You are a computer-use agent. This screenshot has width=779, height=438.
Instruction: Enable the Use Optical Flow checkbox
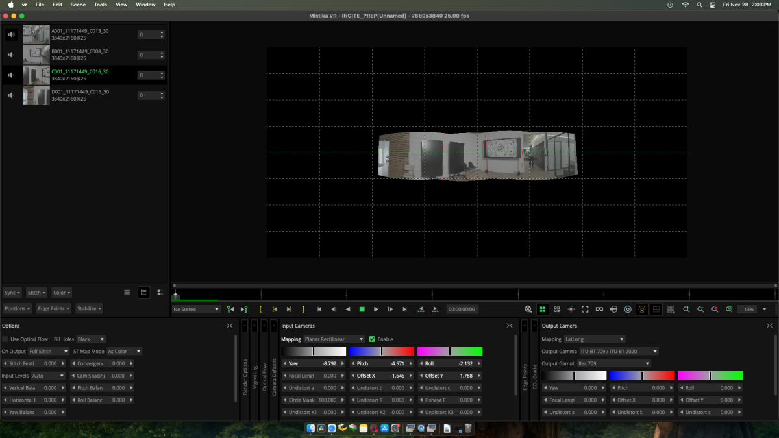pyautogui.click(x=6, y=339)
